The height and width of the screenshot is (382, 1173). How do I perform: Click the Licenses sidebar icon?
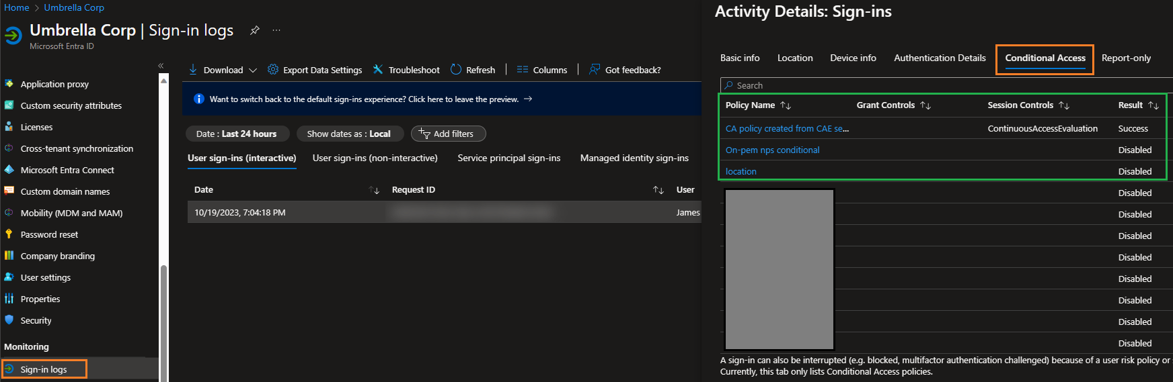click(9, 127)
